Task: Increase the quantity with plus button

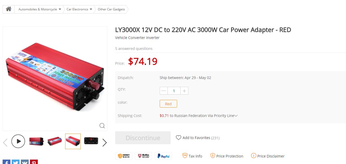Action: 184,91
